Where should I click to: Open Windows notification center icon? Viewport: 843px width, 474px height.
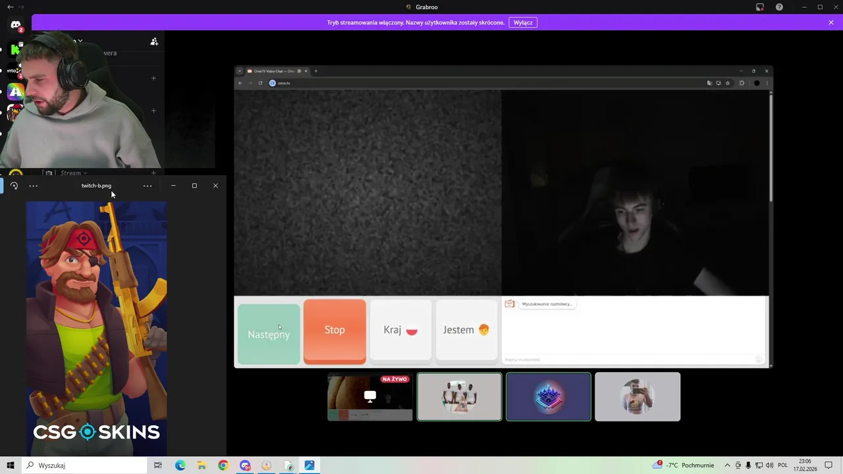pos(829,465)
